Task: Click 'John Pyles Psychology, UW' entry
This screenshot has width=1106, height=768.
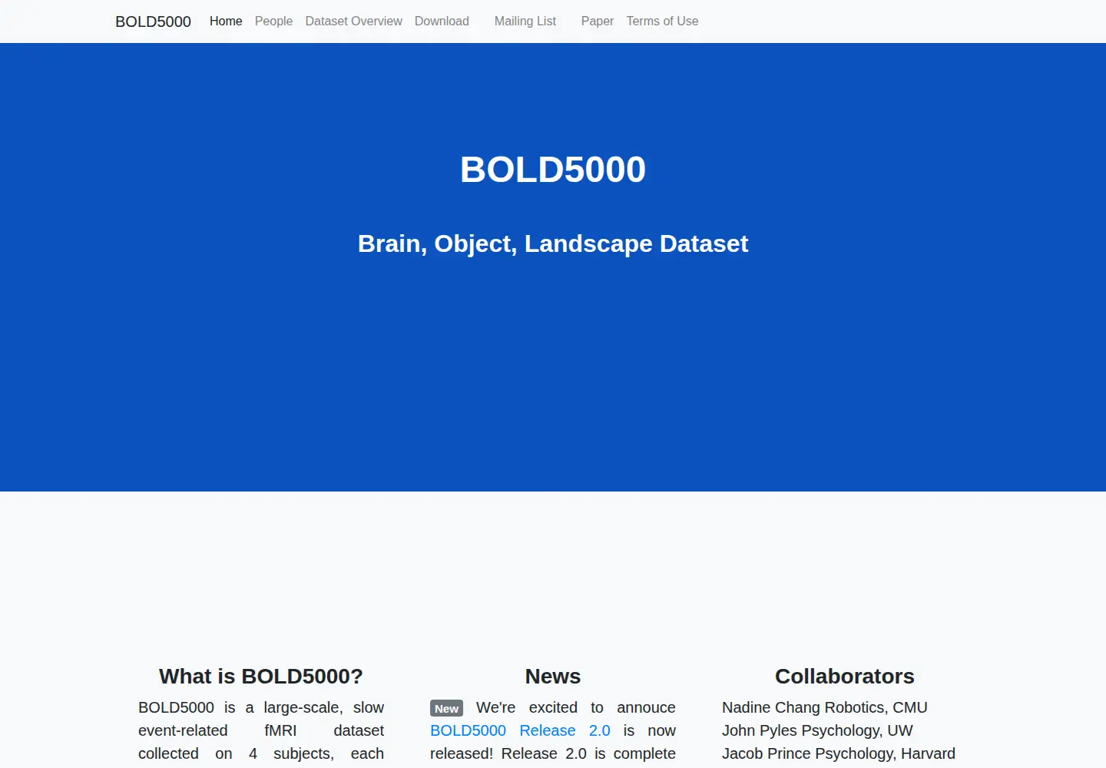Action: coord(817,730)
